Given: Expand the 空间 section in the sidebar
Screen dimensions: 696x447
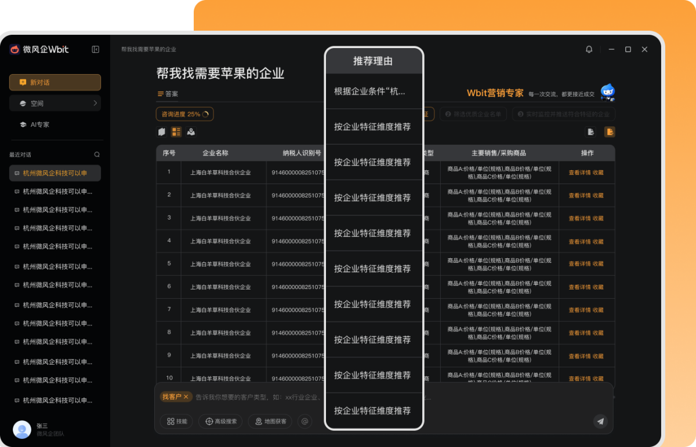Looking at the screenshot, I should 55,102.
